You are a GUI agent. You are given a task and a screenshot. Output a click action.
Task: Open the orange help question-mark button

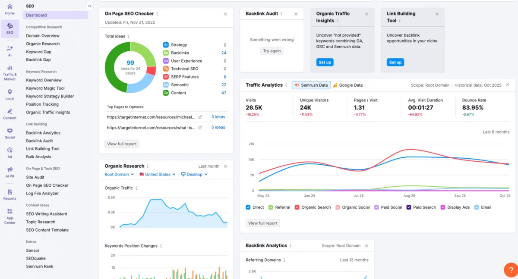(511, 270)
